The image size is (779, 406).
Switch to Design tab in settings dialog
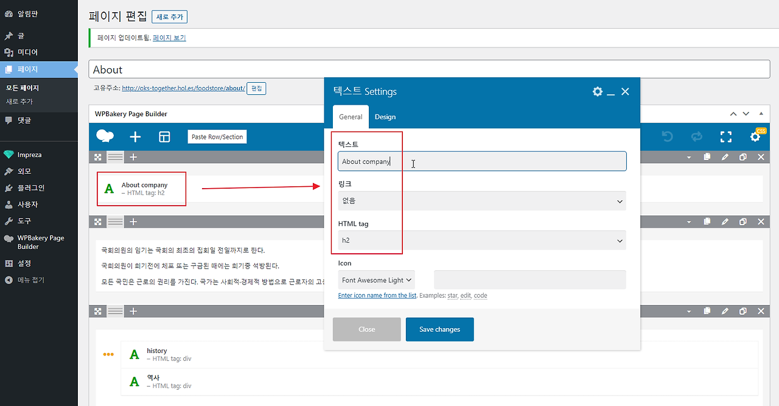click(x=385, y=117)
